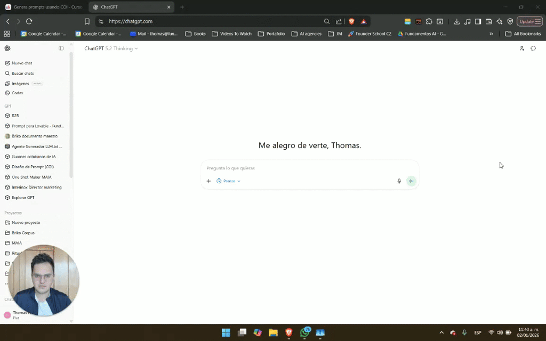Click the browser Update button
This screenshot has height=341, width=546.
point(529,21)
